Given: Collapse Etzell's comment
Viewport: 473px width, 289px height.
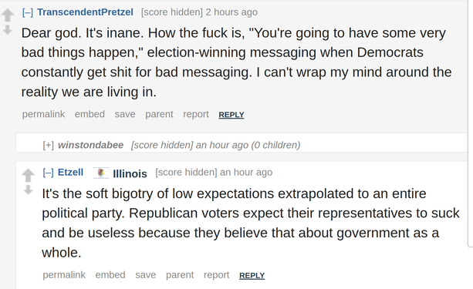Looking at the screenshot, I should 49,173.
